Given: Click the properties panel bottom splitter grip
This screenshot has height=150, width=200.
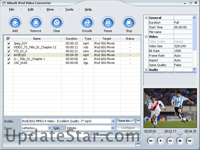Looking at the screenshot, I should [x=170, y=72].
